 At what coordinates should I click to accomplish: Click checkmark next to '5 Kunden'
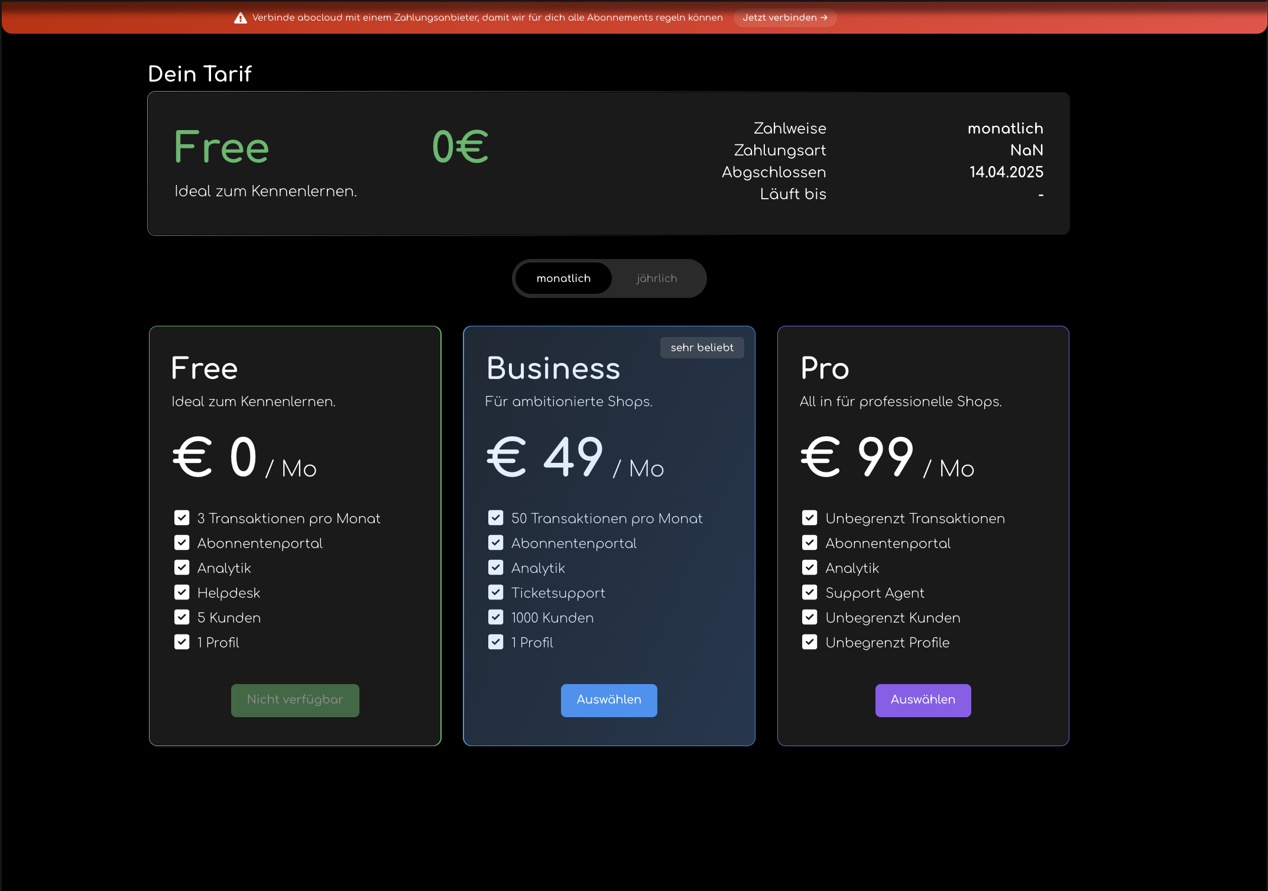[x=182, y=617]
